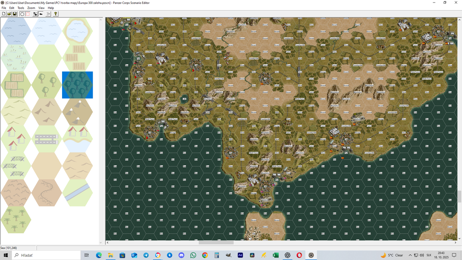Screen dimensions: 462x260
Task: Select the small tank mode toolbar icon
Action: click(x=41, y=14)
